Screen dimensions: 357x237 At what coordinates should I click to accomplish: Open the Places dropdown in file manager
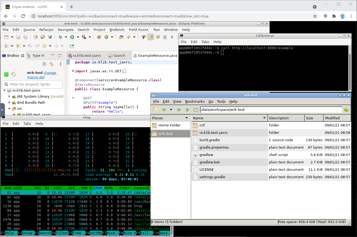pos(187,118)
